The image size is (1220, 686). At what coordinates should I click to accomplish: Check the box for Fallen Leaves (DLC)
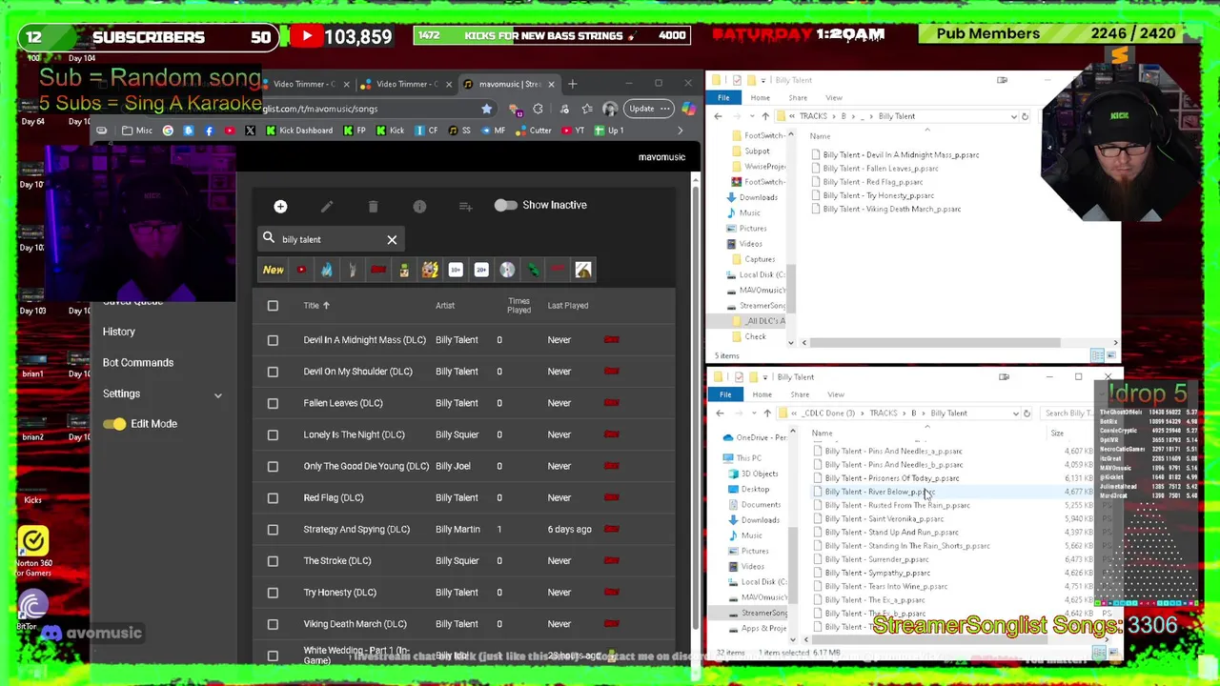pyautogui.click(x=273, y=403)
